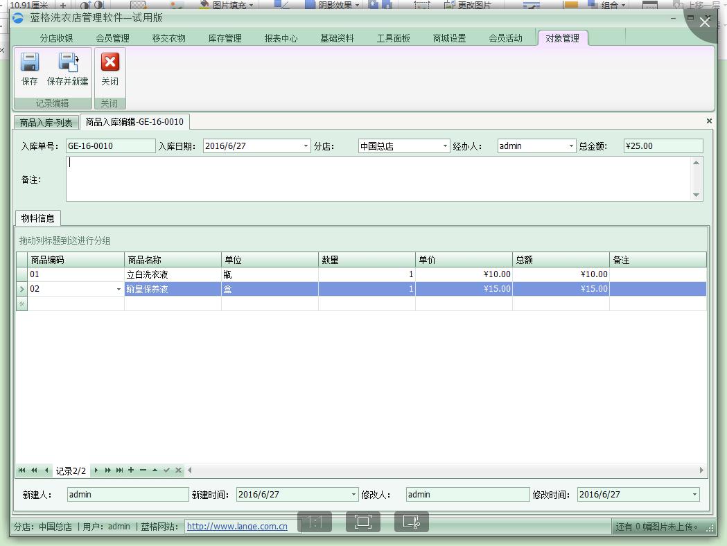Switch to 商品入库-列表 tab
Viewport: 727px width, 546px height.
(x=46, y=123)
